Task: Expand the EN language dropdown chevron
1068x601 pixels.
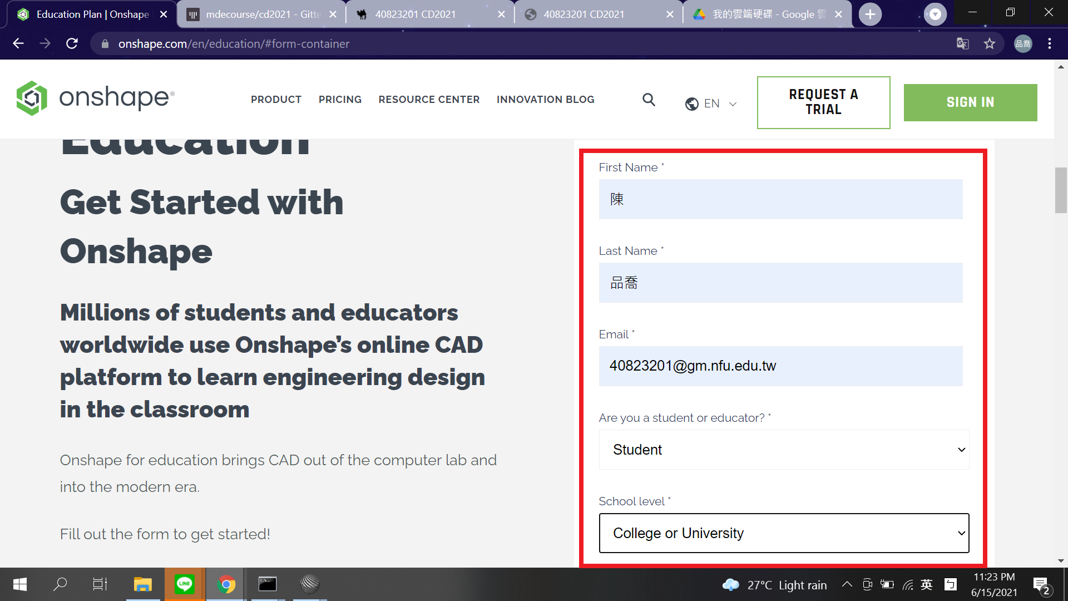Action: click(x=733, y=104)
